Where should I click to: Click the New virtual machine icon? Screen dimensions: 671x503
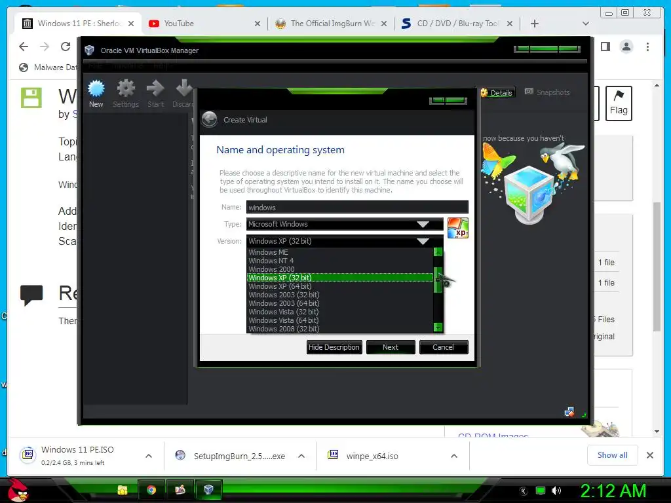point(96,94)
